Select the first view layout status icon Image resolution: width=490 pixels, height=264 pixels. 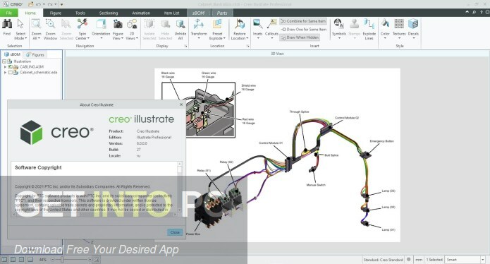coord(4,260)
